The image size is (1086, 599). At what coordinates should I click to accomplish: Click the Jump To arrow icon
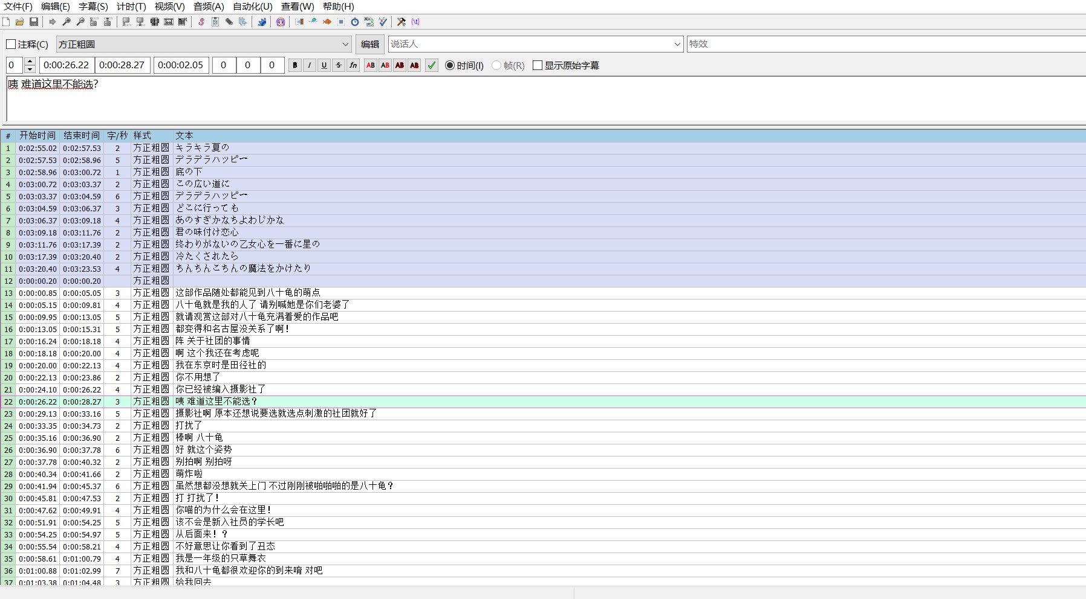click(53, 22)
